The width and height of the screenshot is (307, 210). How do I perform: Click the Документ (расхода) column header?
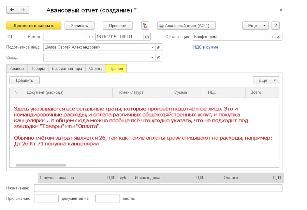tap(67, 92)
